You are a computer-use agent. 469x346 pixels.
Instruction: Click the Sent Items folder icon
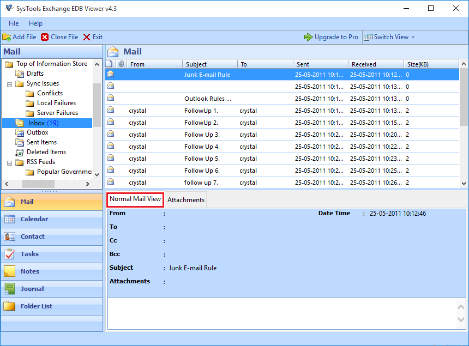tap(20, 142)
